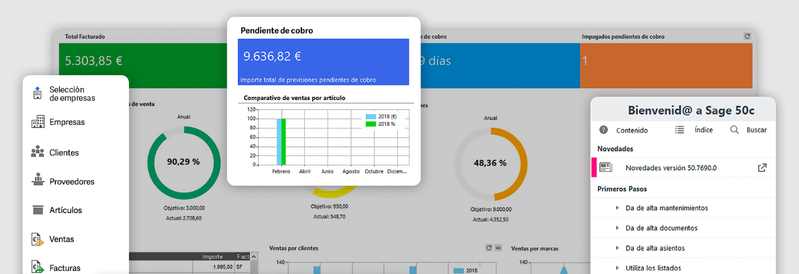The height and width of the screenshot is (274, 799).
Task: Click the Buscar magnifier icon
Action: pos(734,129)
